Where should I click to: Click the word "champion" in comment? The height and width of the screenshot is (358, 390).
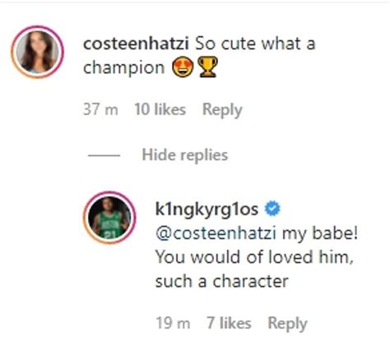tap(124, 68)
